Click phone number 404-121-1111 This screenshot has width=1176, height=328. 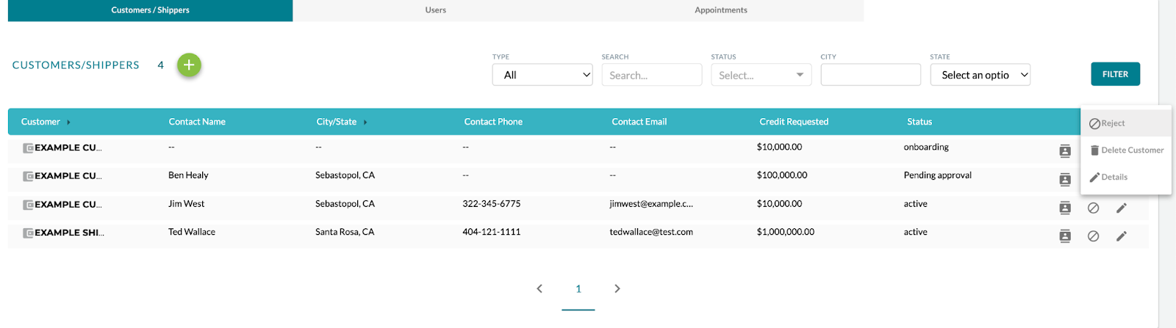click(492, 232)
